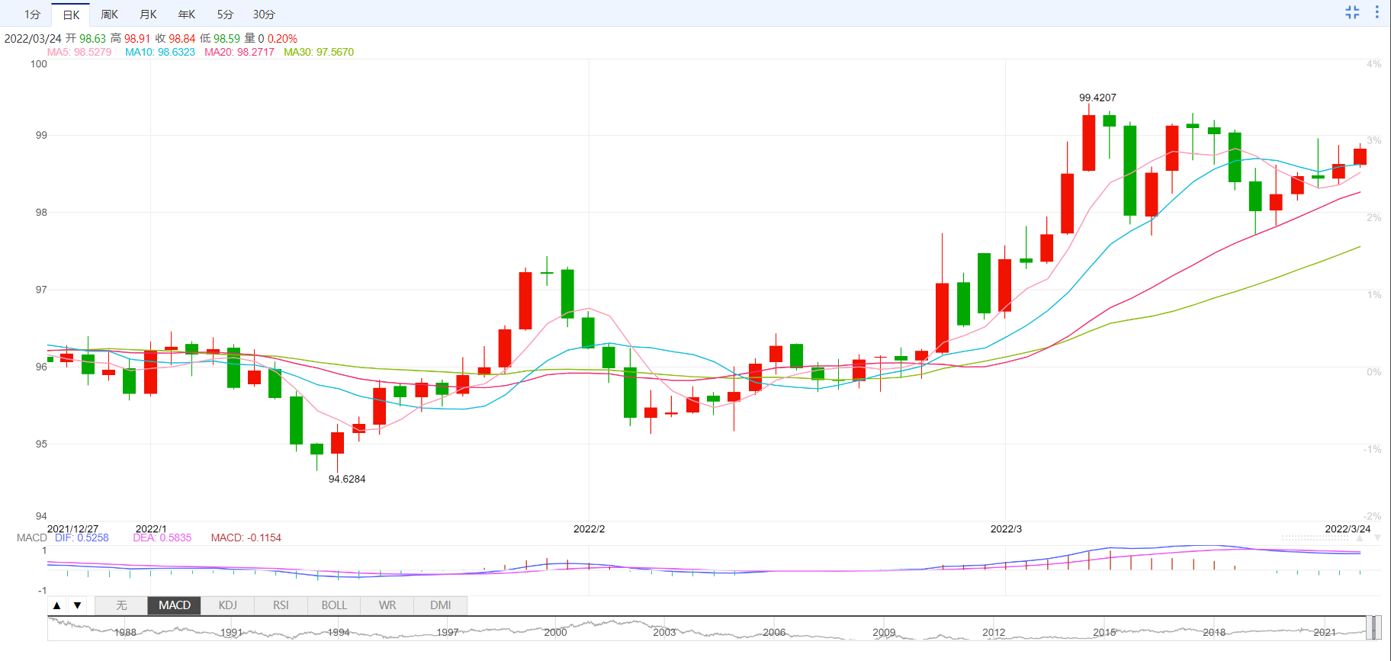Click the right handle of timeline range slider
Screen dimensions: 1391x661
point(1378,628)
